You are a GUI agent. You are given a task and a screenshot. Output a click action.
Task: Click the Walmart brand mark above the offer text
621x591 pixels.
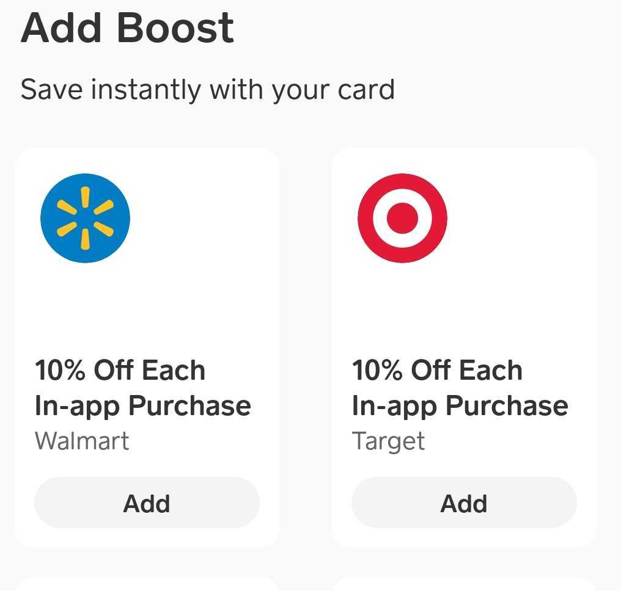(86, 218)
